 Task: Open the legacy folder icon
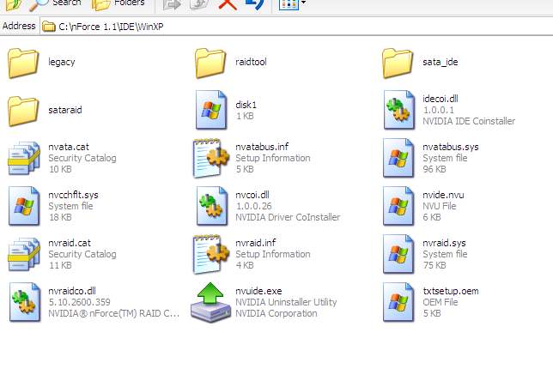pos(23,63)
